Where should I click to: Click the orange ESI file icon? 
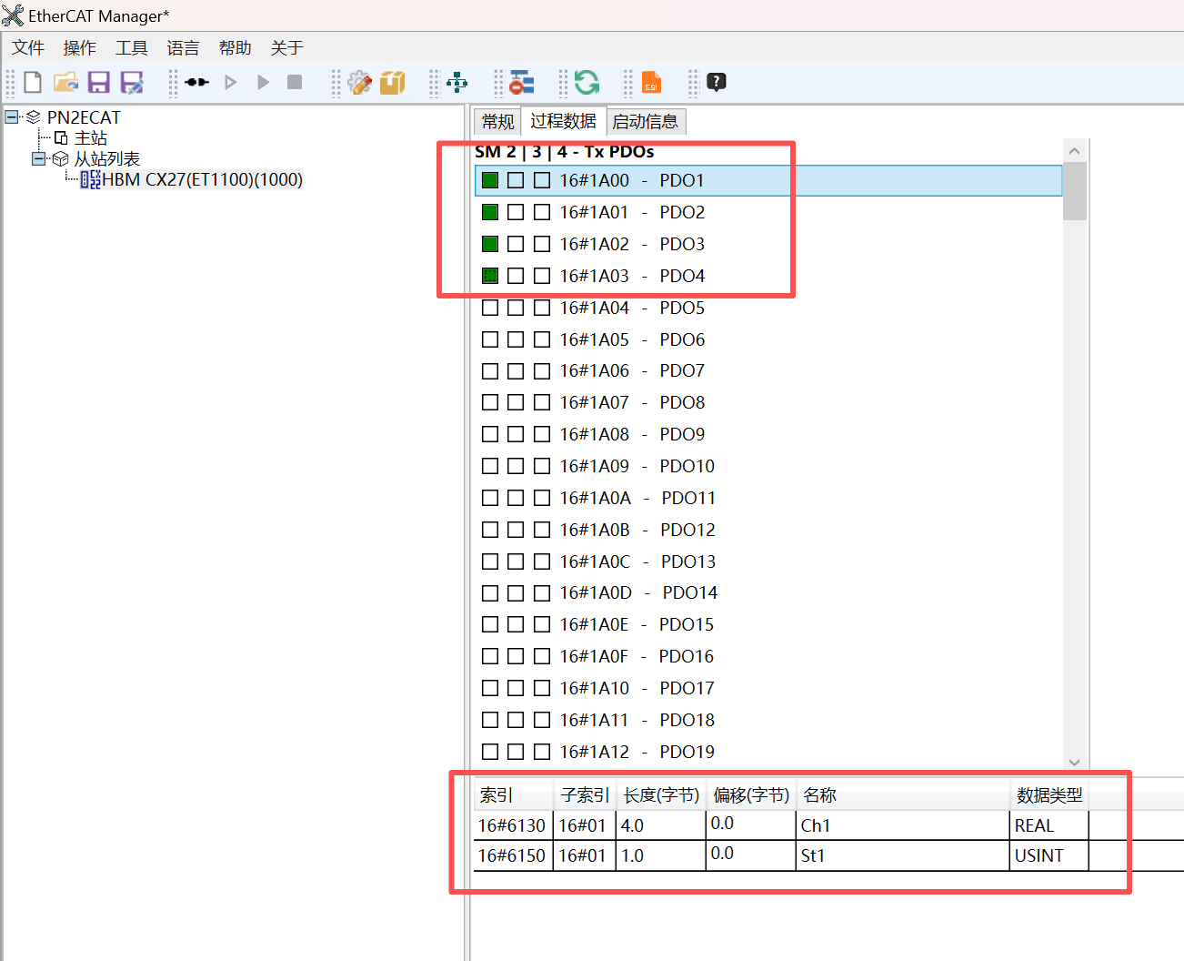651,83
